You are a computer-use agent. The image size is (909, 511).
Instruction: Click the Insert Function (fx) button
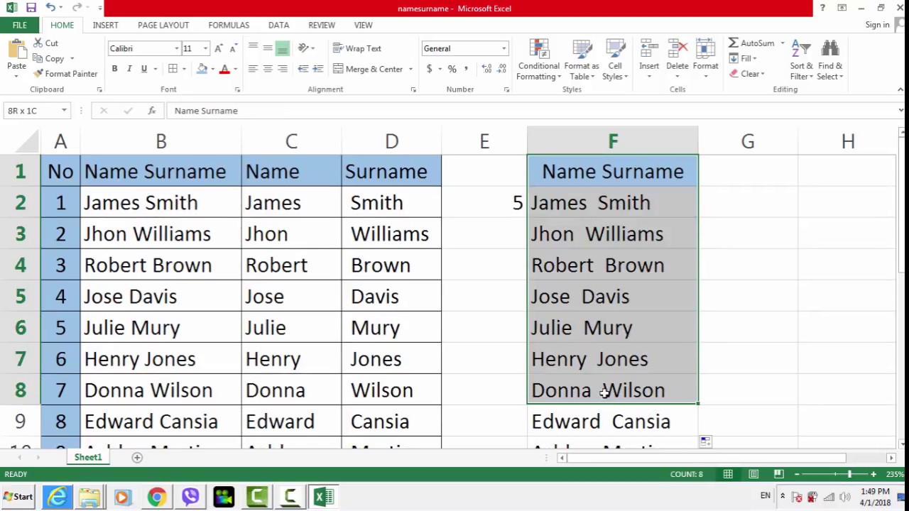[x=151, y=111]
